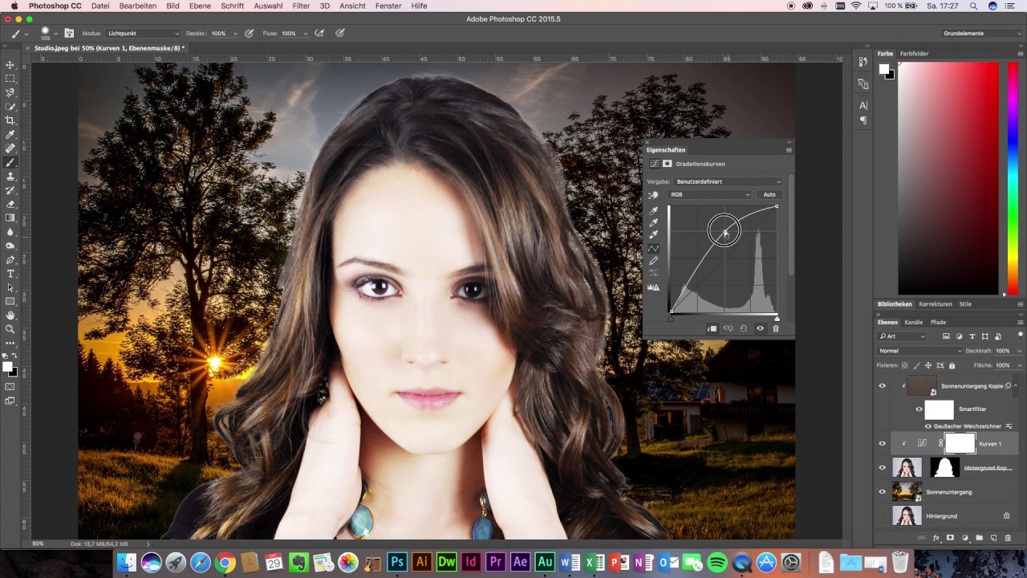Screen dimensions: 1027x578
Task: Hide the Hintergrund Kopie layer
Action: coord(883,467)
